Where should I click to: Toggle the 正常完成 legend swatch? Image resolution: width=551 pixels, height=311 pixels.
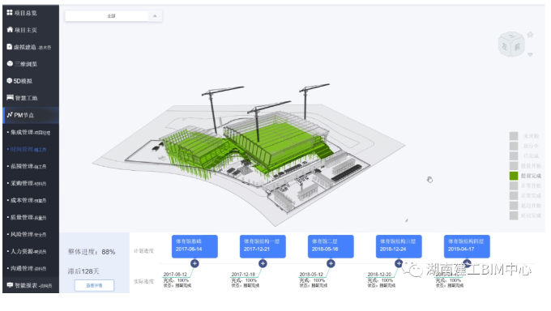(514, 195)
